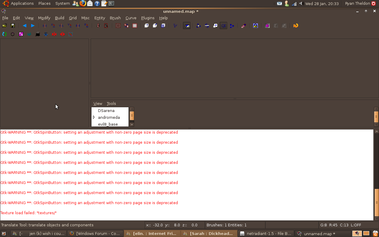379x237 pixels.
Task: Open the Entities window via pink cylinder
Action: (267, 26)
